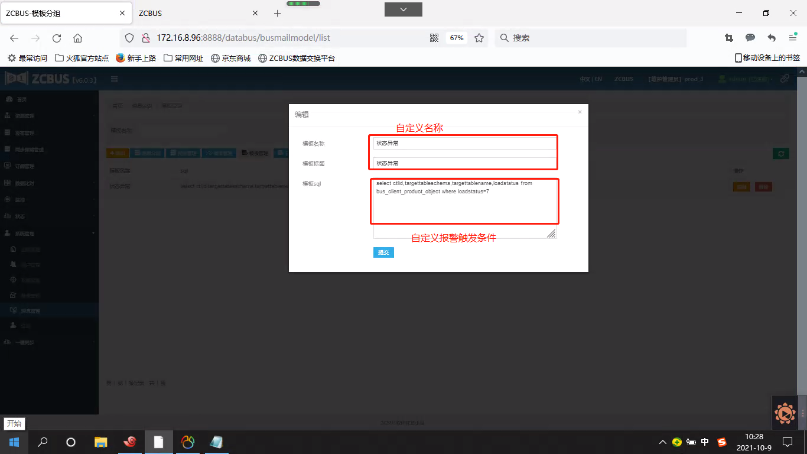This screenshot has width=807, height=454.
Task: Reload the current page
Action: [x=57, y=38]
